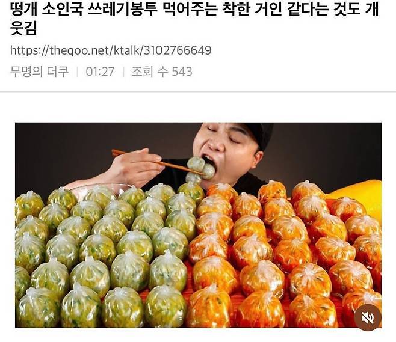Click the pile of orange bagged dumplings
This screenshot has height=342, width=396.
pyautogui.click(x=283, y=255)
